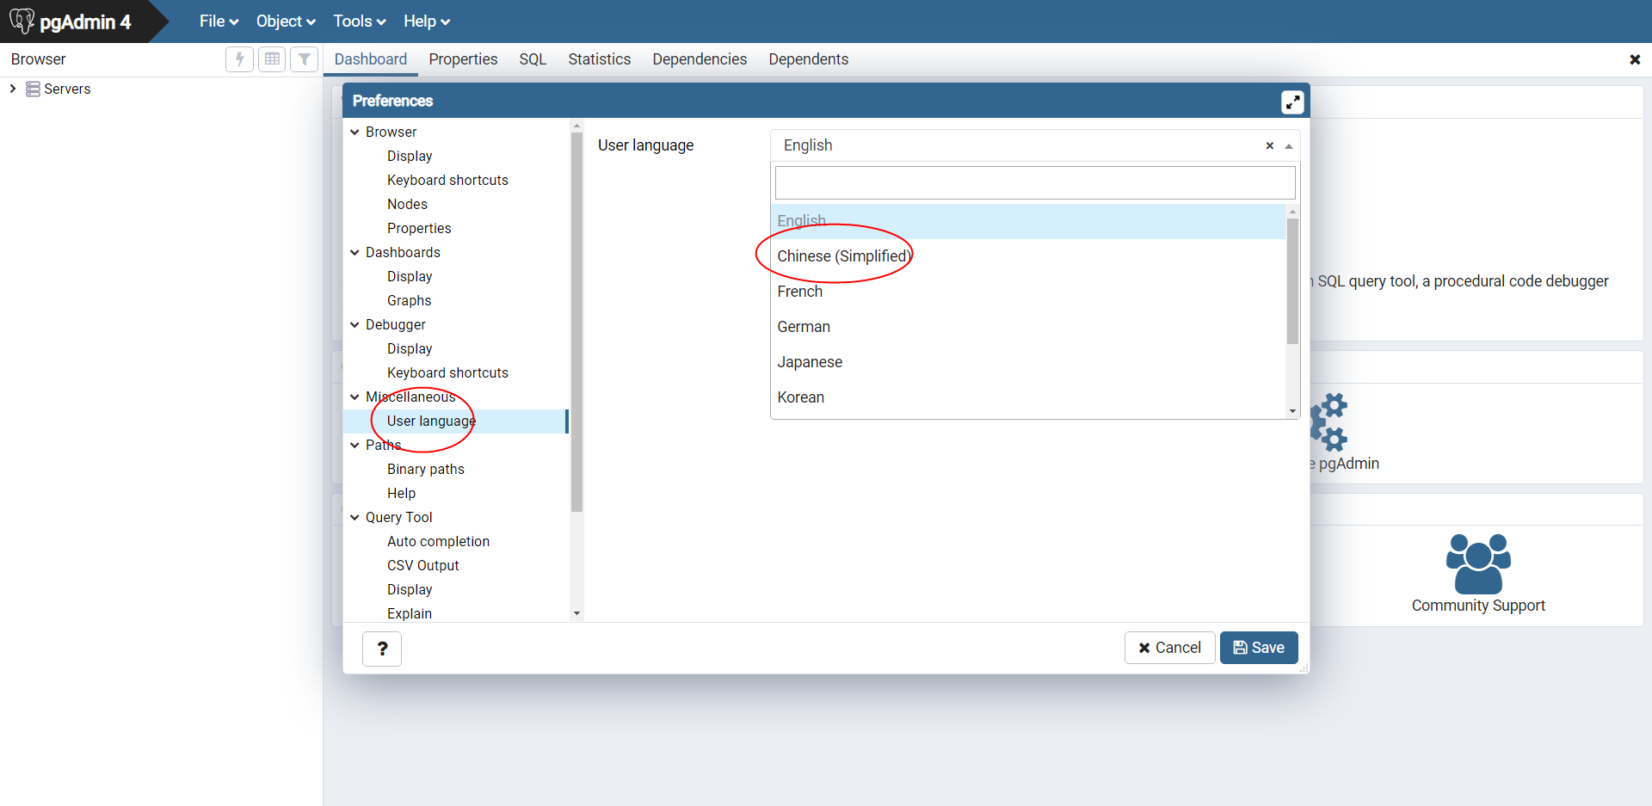
Task: Switch to the Dashboard tab
Action: [x=371, y=59]
